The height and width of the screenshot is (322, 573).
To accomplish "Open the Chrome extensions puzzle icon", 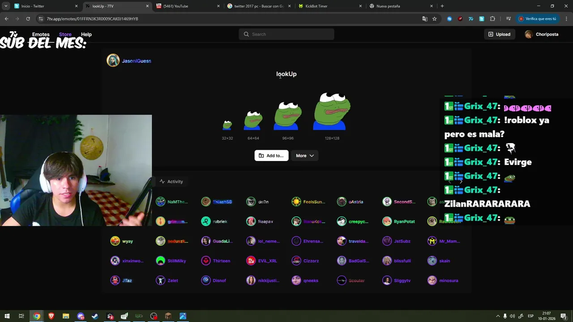I will click(x=492, y=19).
